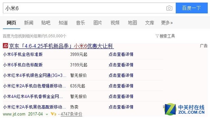The image size is (210, 119).
Task: Open the 贴吧 tab
Action: pyautogui.click(x=46, y=23)
